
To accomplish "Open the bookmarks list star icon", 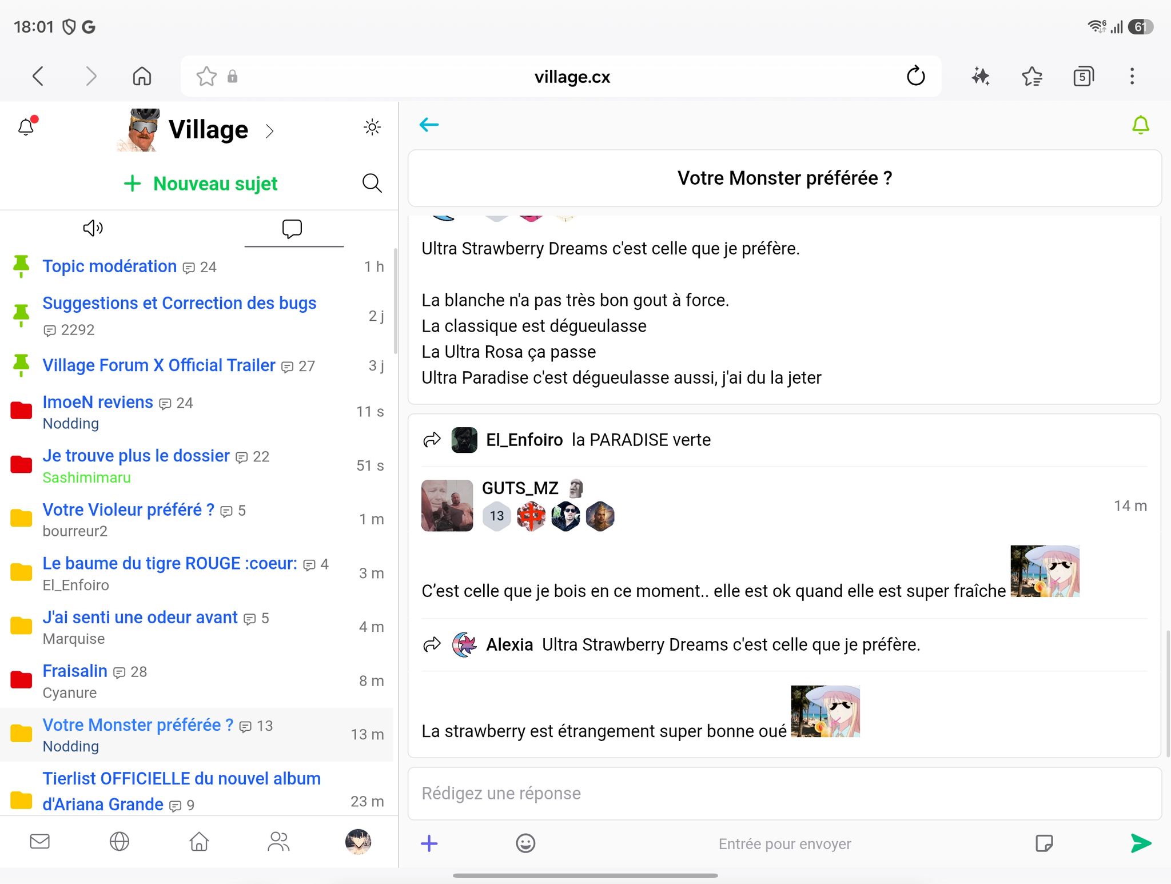I will coord(1032,76).
